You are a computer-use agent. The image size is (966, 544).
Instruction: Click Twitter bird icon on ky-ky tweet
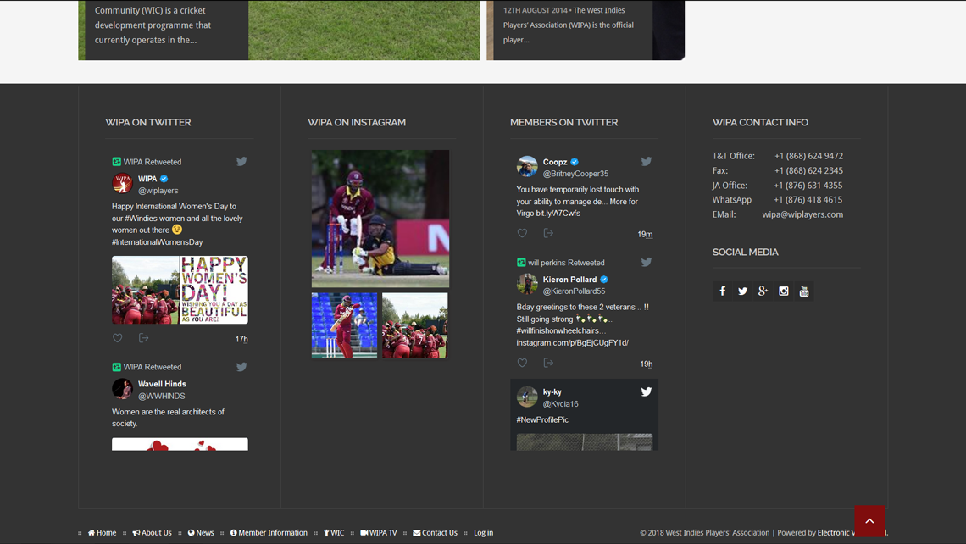click(x=647, y=391)
